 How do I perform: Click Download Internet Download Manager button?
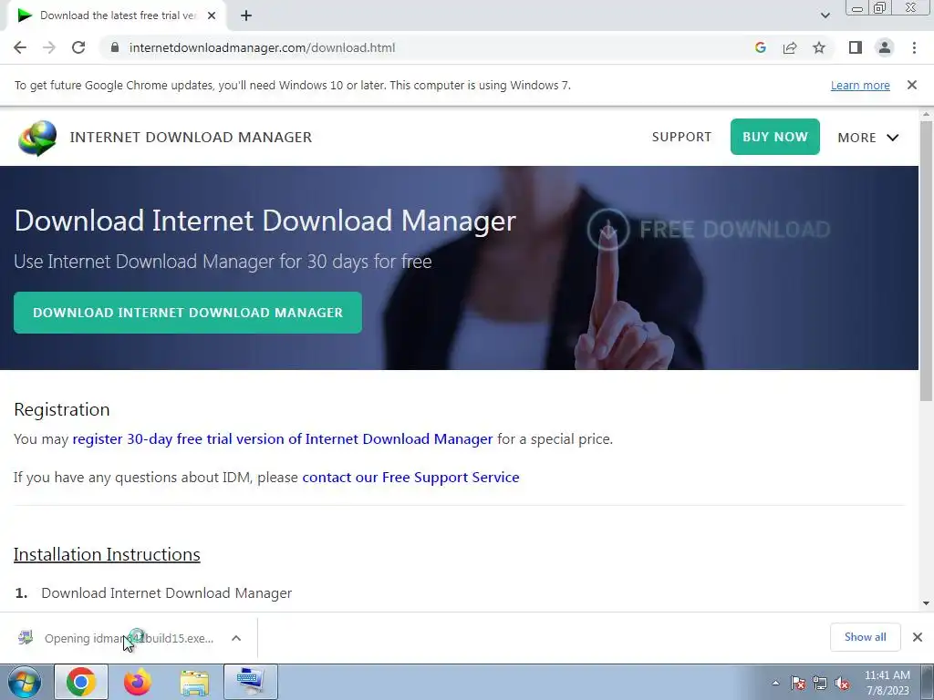pos(188,313)
